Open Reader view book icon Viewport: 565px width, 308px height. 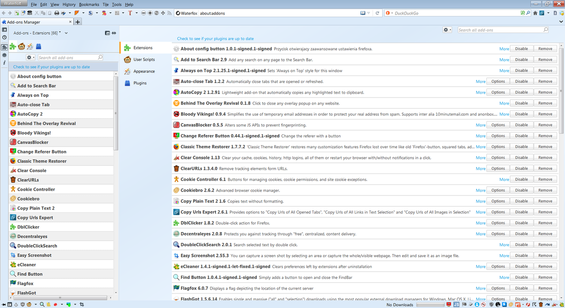click(363, 13)
